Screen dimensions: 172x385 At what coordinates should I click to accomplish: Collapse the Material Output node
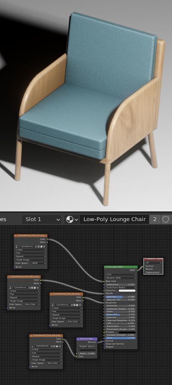point(146,259)
